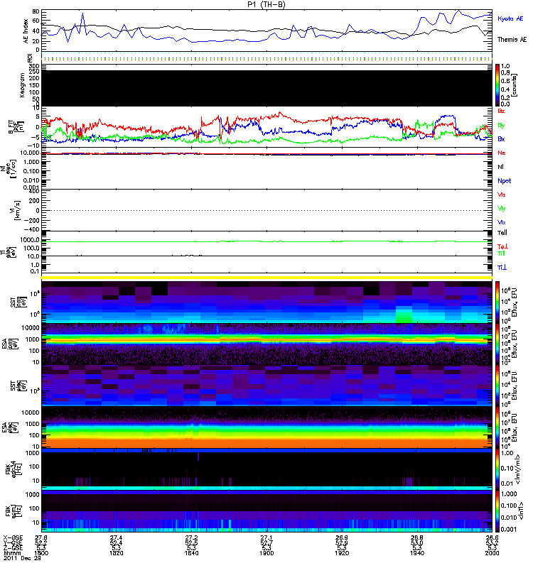The image size is (533, 568).
Task: Select the green By legend entry
Action: tap(501, 125)
